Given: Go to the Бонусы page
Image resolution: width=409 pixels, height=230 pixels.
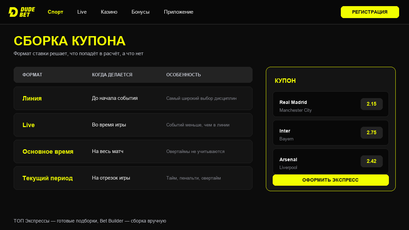Looking at the screenshot, I should pos(140,12).
